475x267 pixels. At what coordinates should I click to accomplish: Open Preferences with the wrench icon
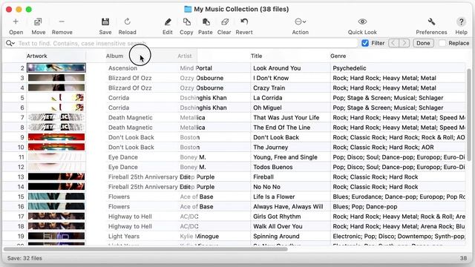pos(431,22)
